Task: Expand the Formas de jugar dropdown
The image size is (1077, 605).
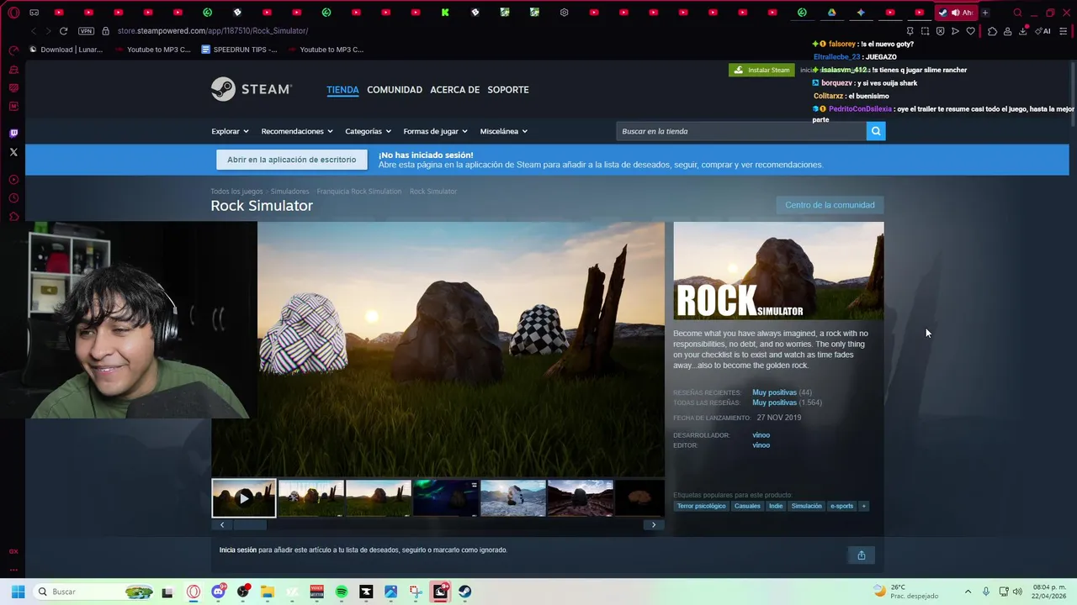Action: click(x=435, y=131)
